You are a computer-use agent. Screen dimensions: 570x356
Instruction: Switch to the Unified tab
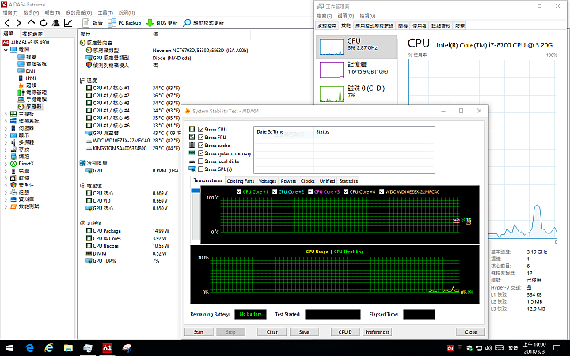click(327, 181)
